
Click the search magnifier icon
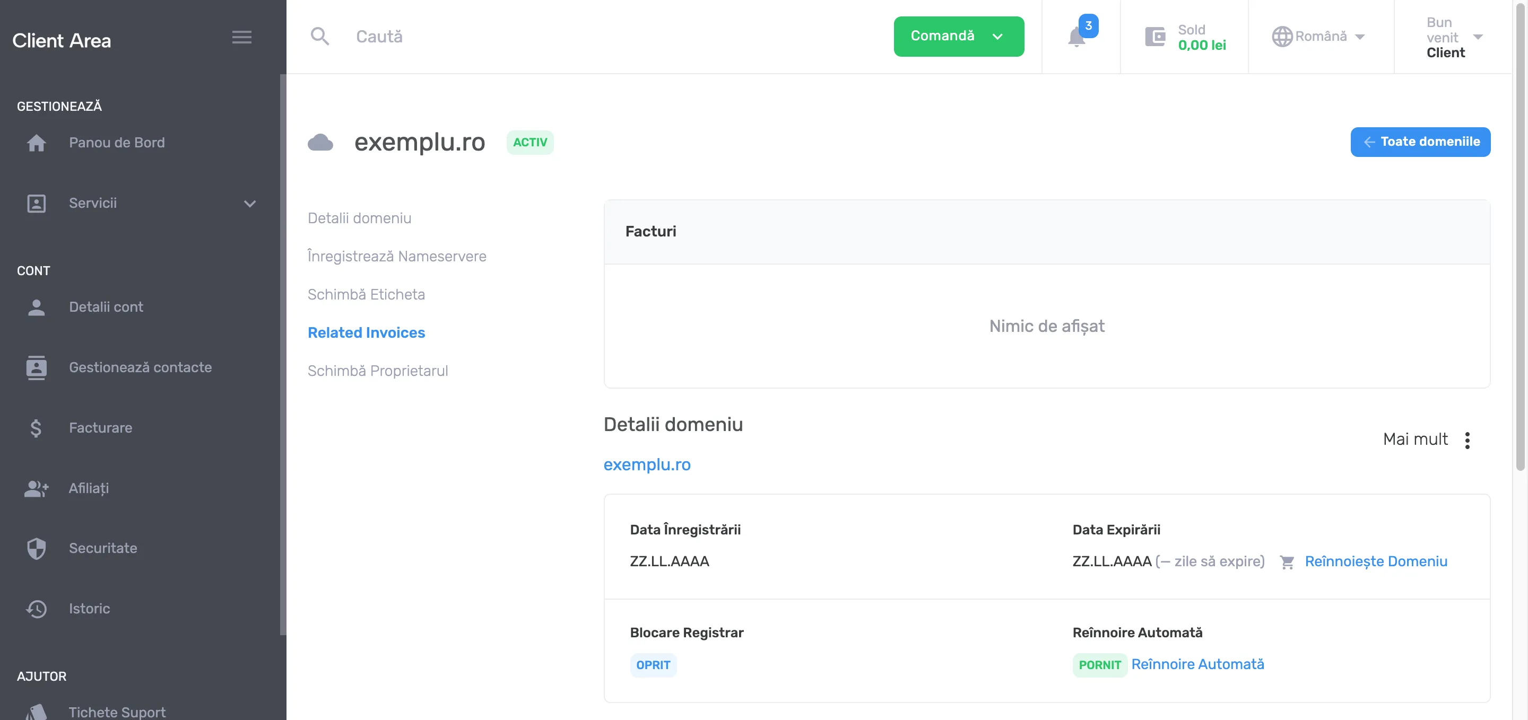click(x=320, y=36)
